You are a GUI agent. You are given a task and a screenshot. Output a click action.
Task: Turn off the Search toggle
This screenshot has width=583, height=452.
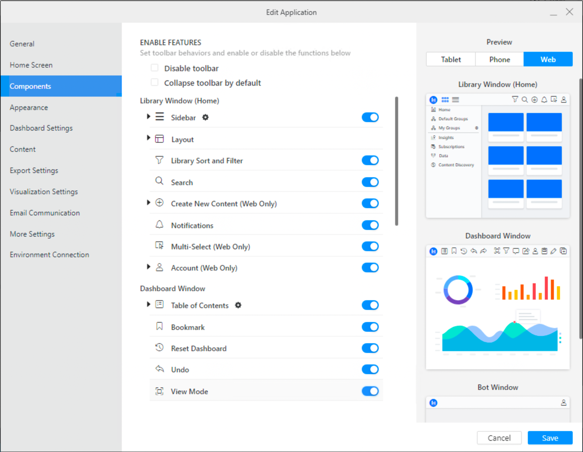pyautogui.click(x=370, y=182)
